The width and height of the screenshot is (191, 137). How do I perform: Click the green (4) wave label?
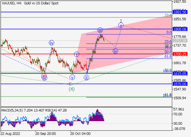(72, 89)
